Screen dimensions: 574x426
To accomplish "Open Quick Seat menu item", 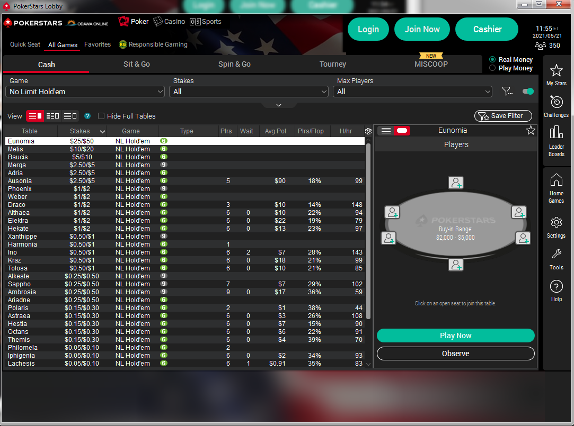I will pos(25,44).
